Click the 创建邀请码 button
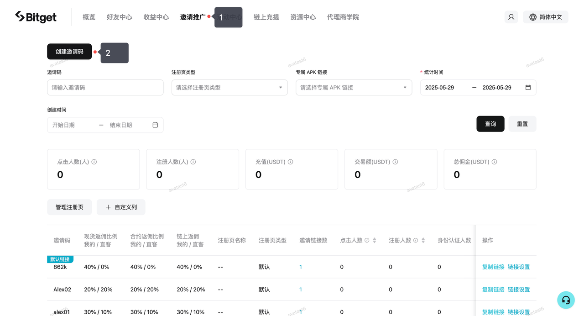Screen dimensions: 584x316 [69, 52]
